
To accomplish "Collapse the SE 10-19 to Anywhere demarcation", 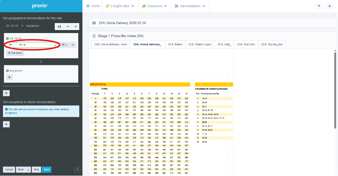I will pos(76,27).
